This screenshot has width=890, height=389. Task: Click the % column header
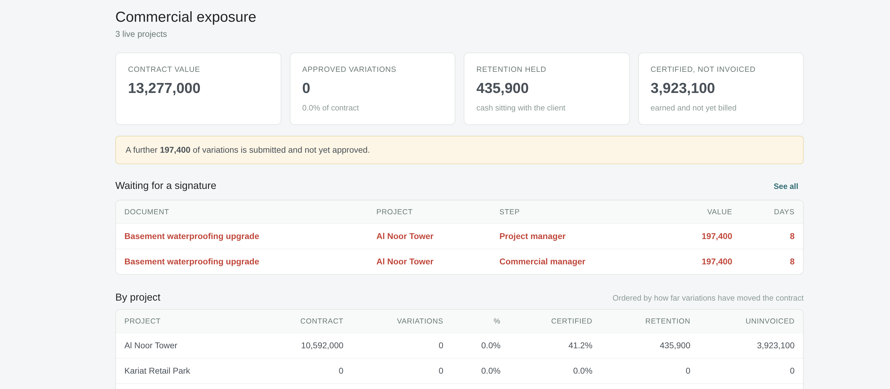click(x=497, y=321)
